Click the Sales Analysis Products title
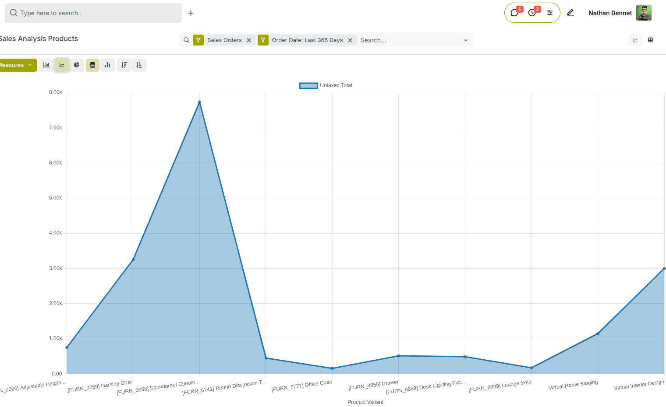Image resolution: width=666 pixels, height=407 pixels. 39,39
